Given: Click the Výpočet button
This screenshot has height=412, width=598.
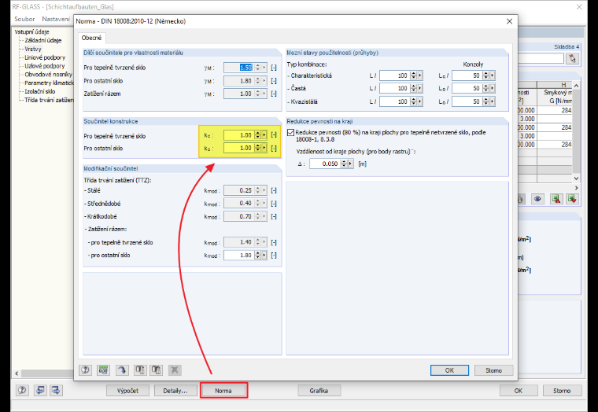Looking at the screenshot, I should pos(127,391).
